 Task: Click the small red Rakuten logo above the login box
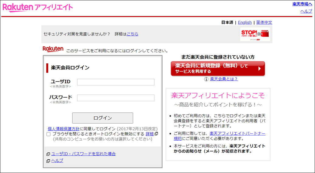[53, 49]
